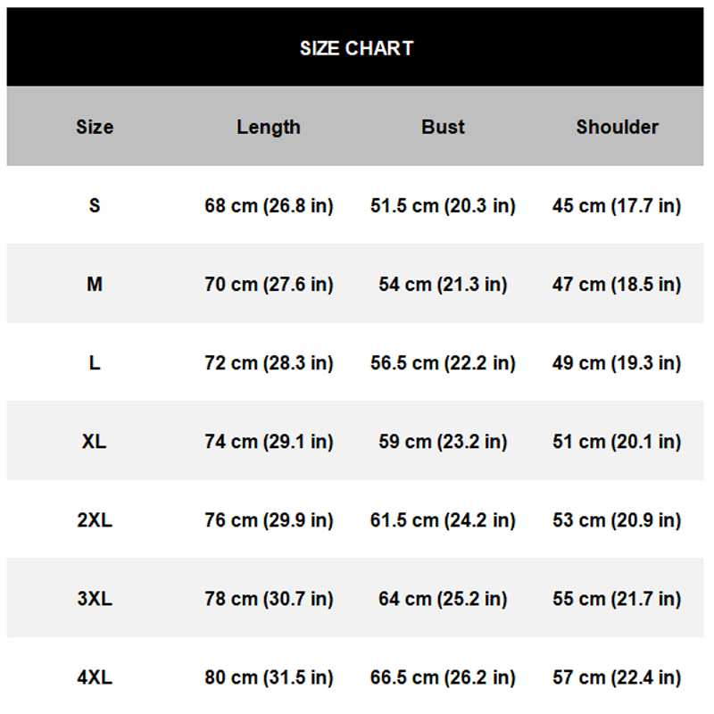Viewport: 714px width, 714px height.
Task: Select the 49 cm (19.3 in) shoulder cell
Action: (x=617, y=363)
